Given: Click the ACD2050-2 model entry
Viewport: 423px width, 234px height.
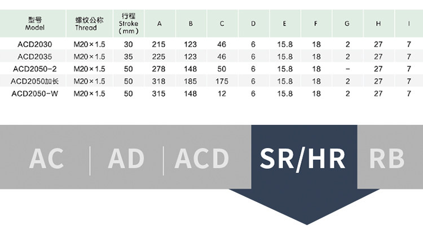Looking at the screenshot, I should [35, 69].
